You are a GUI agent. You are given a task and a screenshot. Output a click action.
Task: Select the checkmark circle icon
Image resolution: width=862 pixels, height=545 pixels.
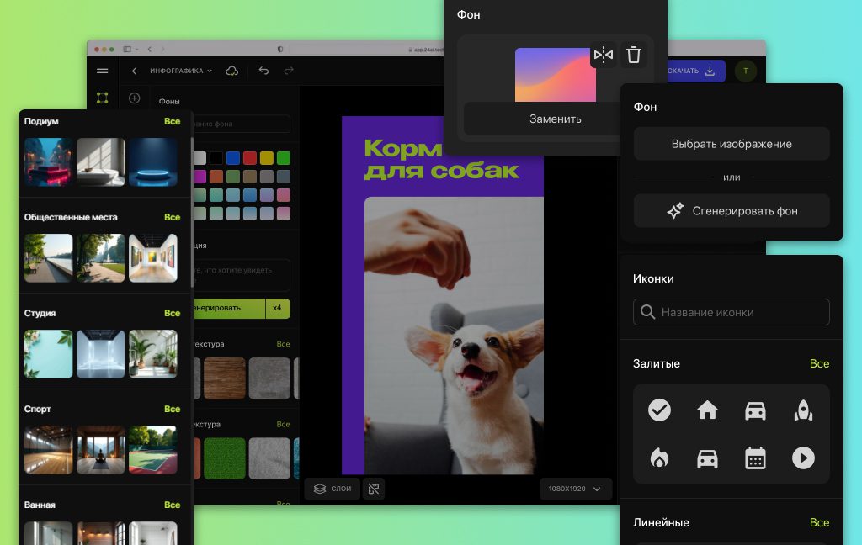pyautogui.click(x=659, y=410)
